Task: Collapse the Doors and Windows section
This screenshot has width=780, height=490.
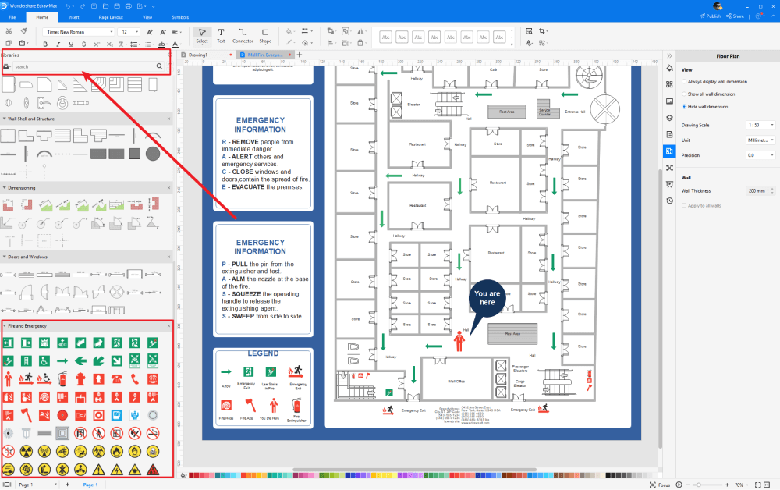Action: tap(5, 257)
